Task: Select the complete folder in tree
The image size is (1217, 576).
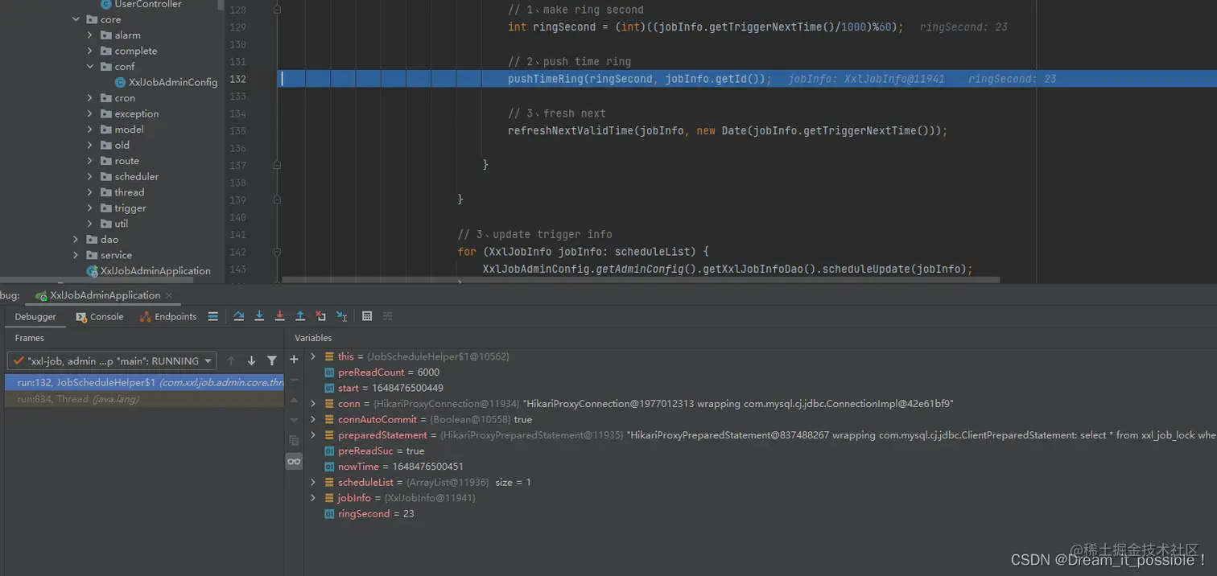Action: coord(136,51)
